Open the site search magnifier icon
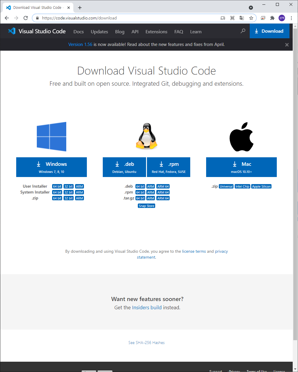The height and width of the screenshot is (372, 298). coord(243,31)
